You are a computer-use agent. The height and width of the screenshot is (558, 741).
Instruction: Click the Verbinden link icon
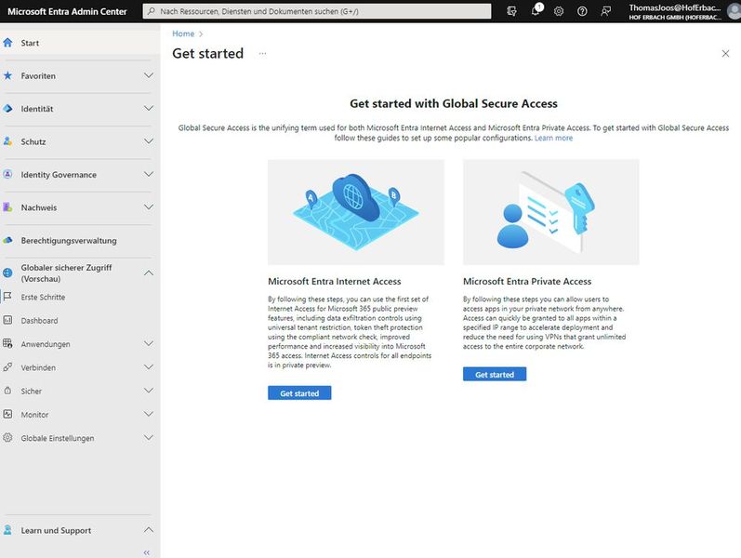coord(7,367)
